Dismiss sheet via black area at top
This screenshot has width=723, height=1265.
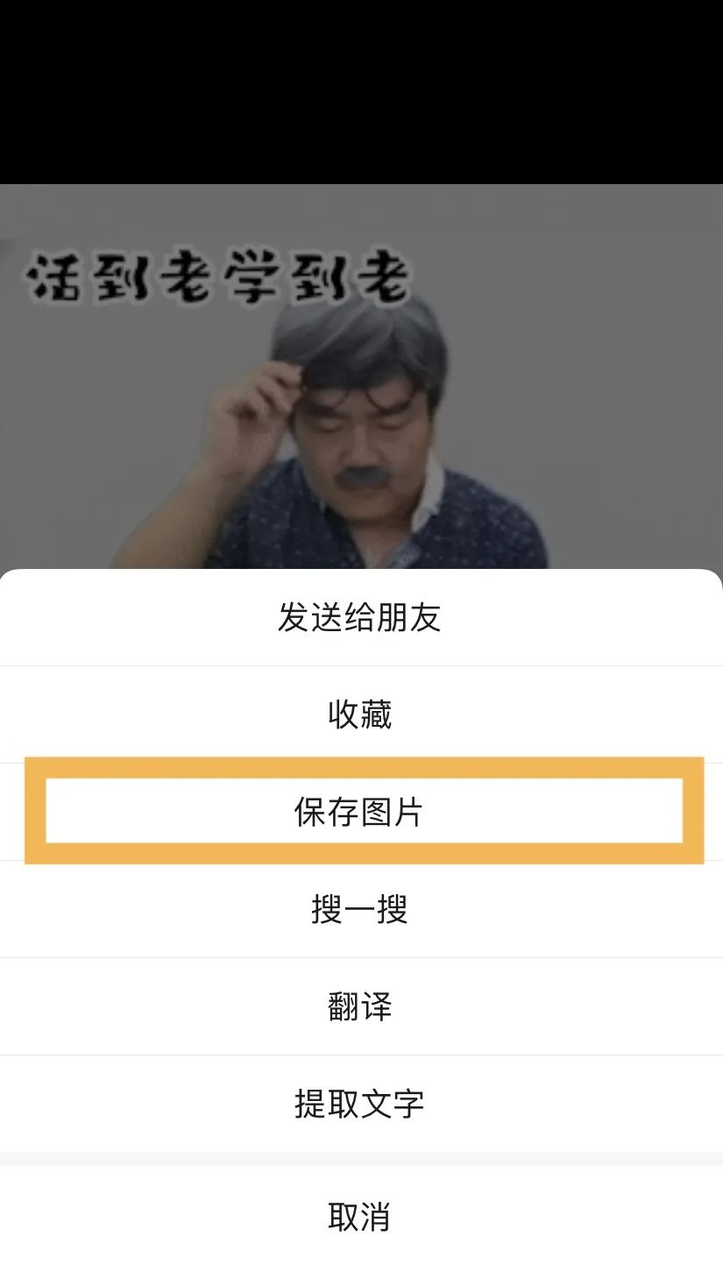point(361,92)
